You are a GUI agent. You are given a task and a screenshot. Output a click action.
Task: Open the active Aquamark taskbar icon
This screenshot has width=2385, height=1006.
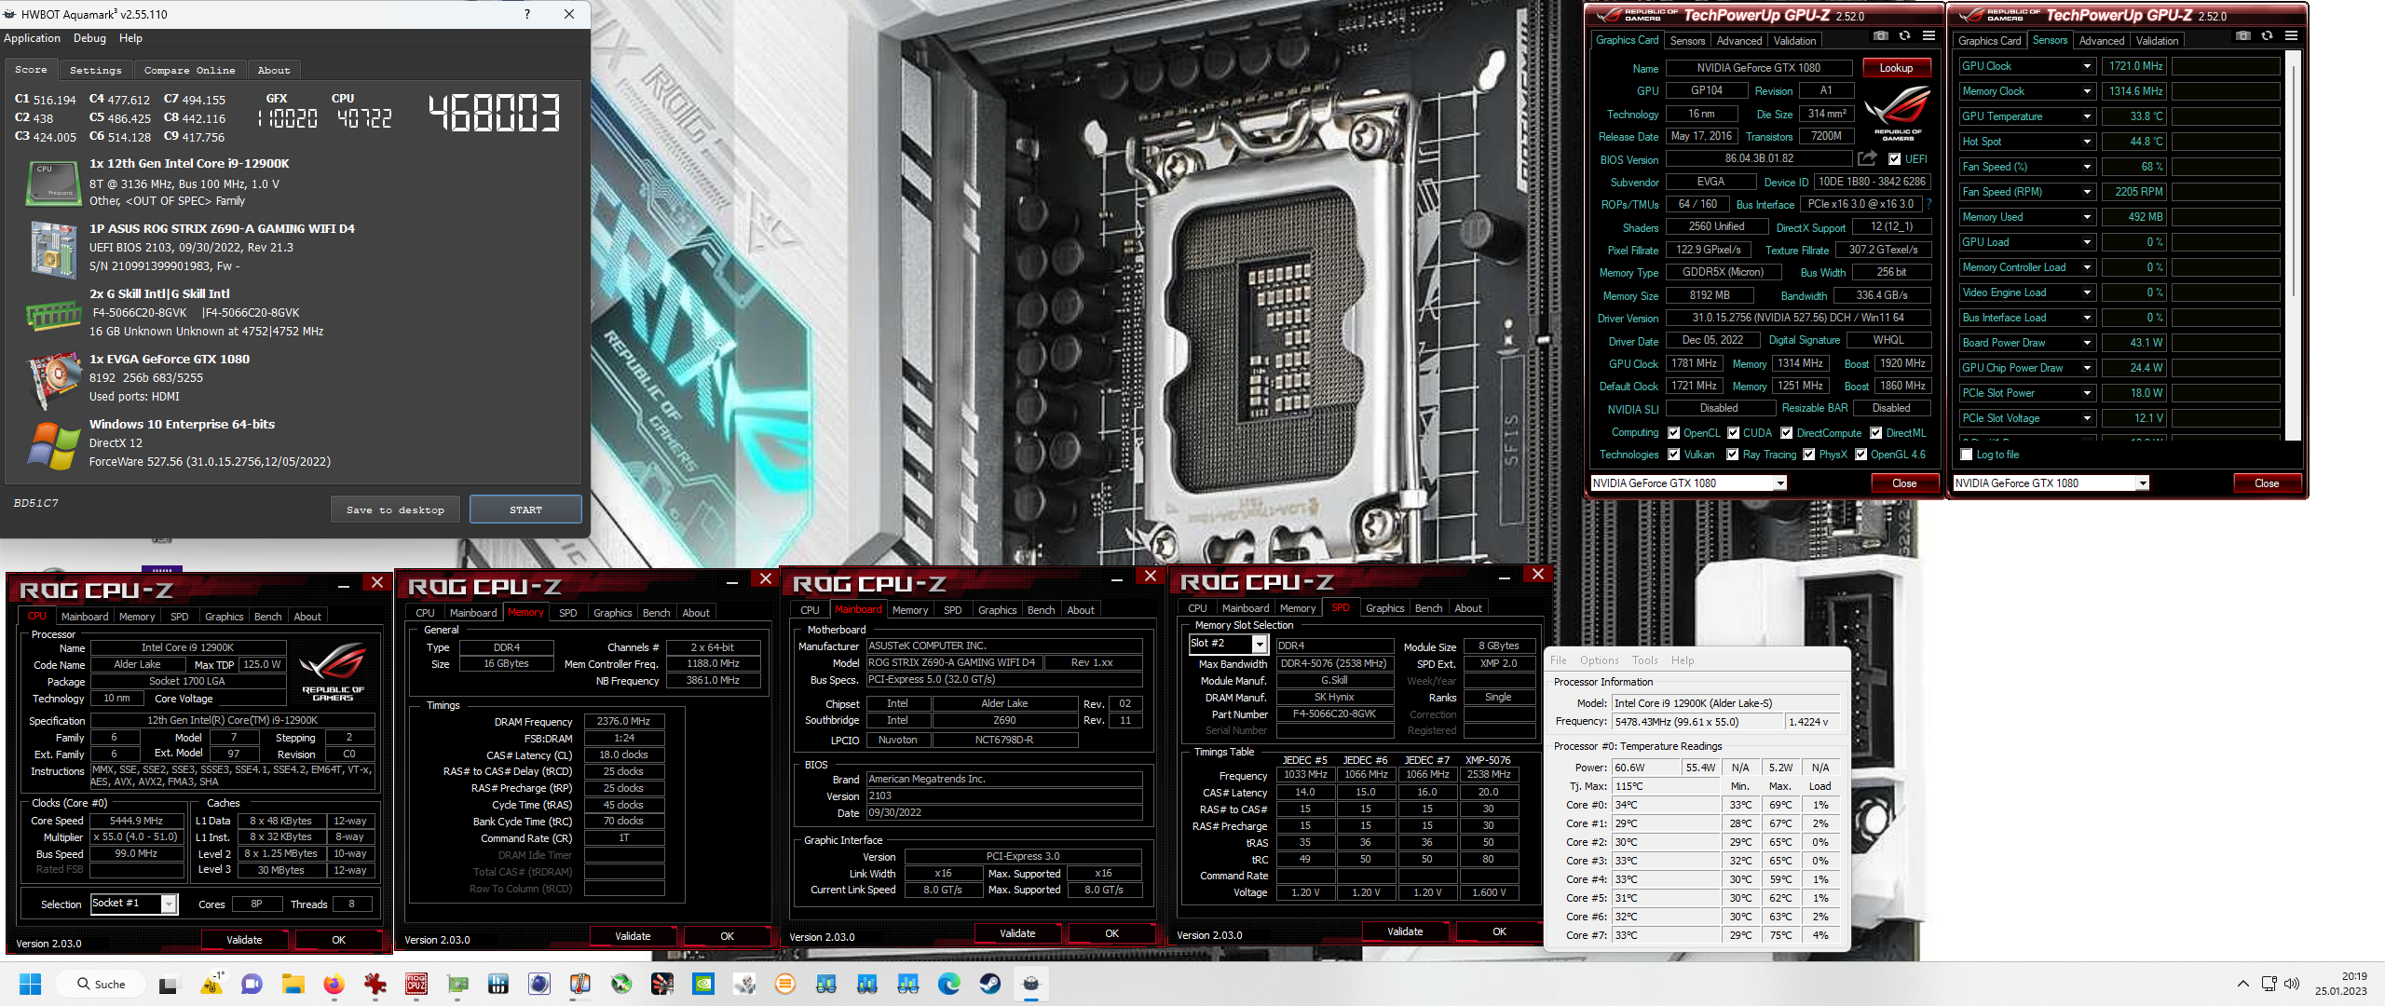tap(1031, 984)
